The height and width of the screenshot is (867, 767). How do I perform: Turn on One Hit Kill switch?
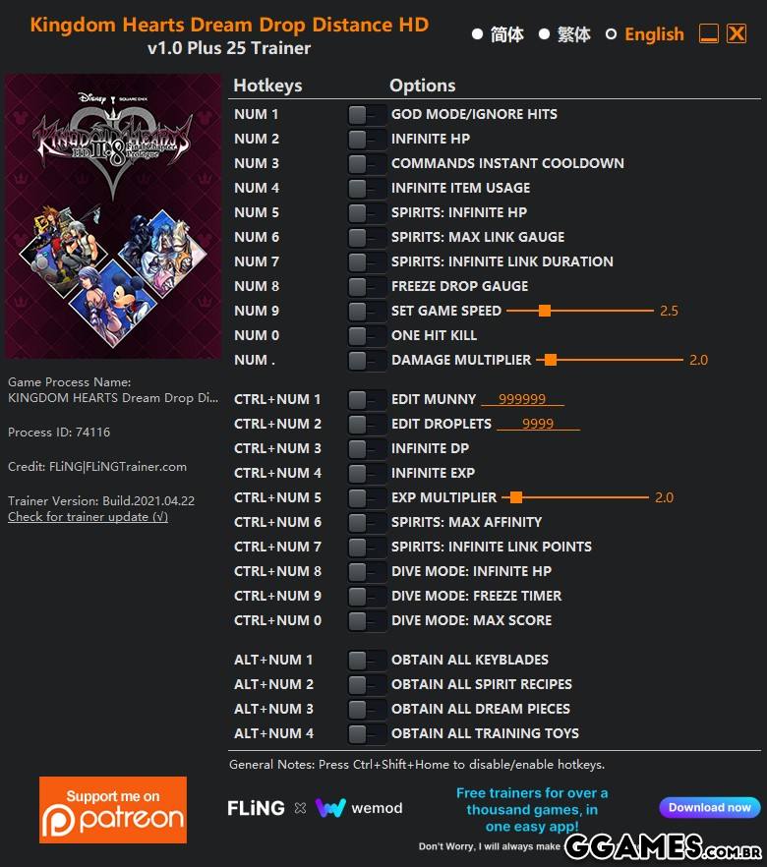pos(365,335)
